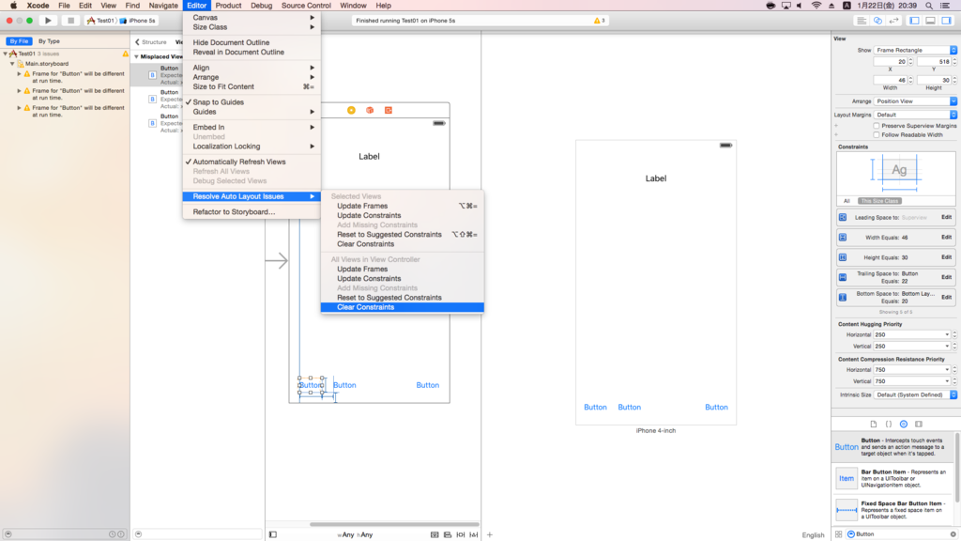Open the Intrinsic Size dropdown
This screenshot has width=961, height=541.
coord(915,395)
